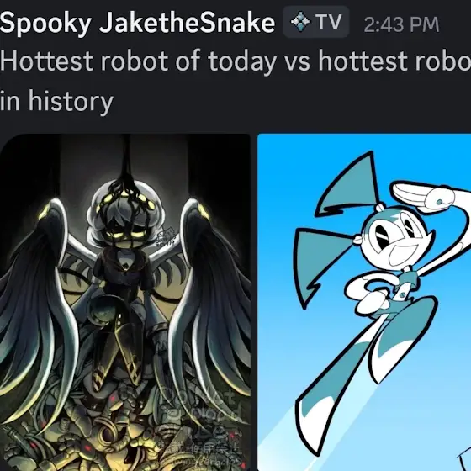This screenshot has width=471, height=471.
Task: Click the "in history" message line
Action: click(56, 101)
